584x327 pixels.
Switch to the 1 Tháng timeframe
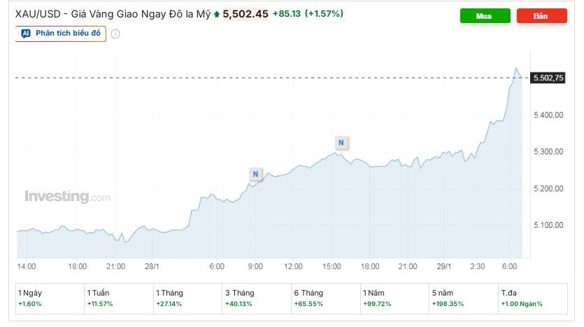click(186, 298)
